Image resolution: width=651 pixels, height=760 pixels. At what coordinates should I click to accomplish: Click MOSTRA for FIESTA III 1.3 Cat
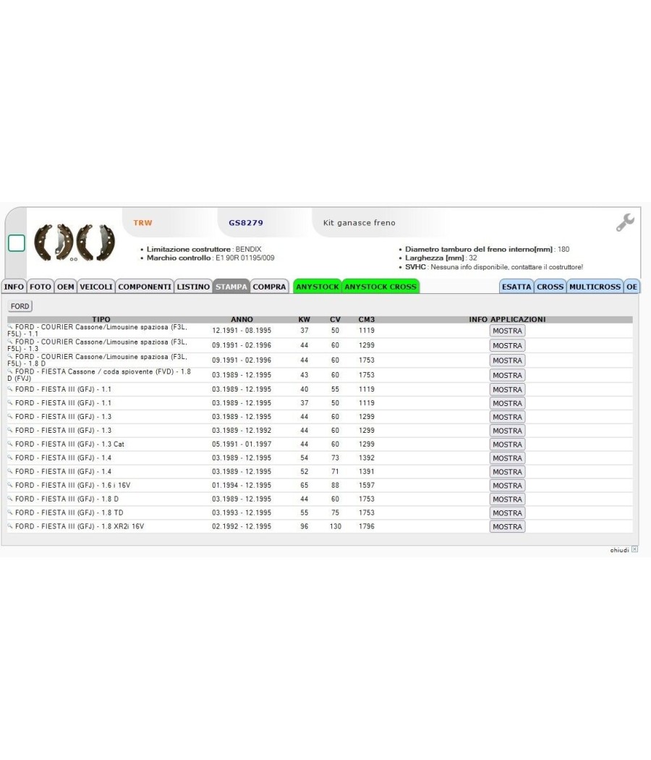point(507,444)
